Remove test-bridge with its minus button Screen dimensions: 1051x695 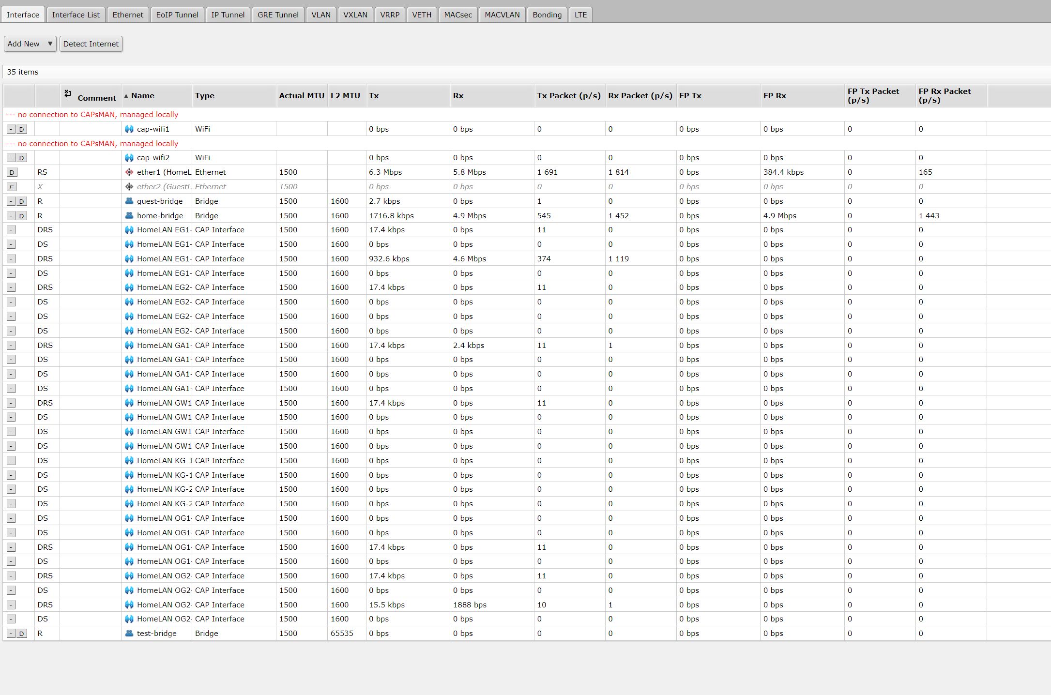click(x=12, y=634)
